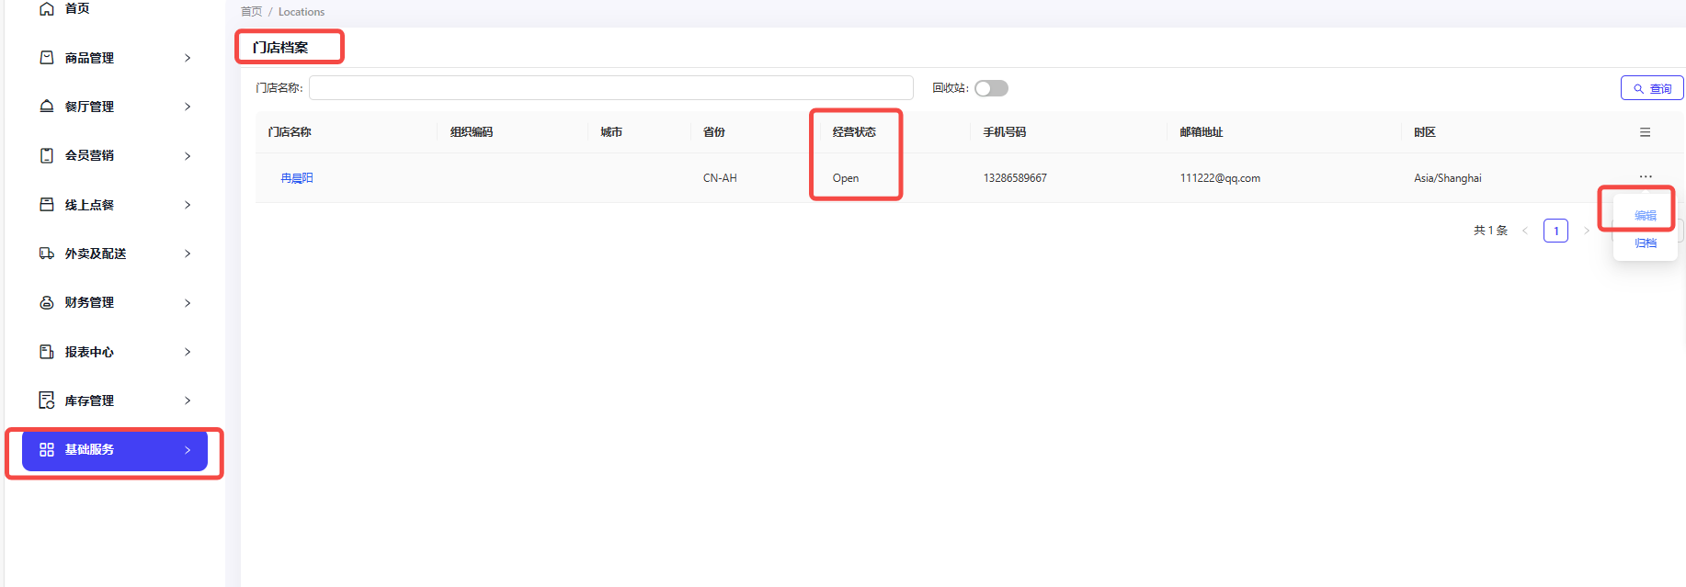Open 库存管理 menu label
The height and width of the screenshot is (587, 1686).
click(x=89, y=401)
